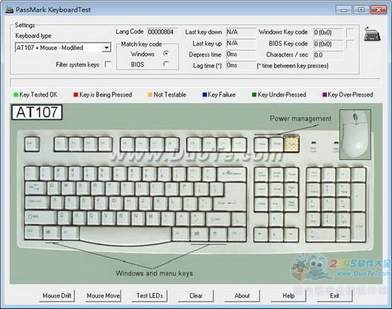Screen dimensions: 392x309
Task: Click the right arrow key image
Action: 291,234
